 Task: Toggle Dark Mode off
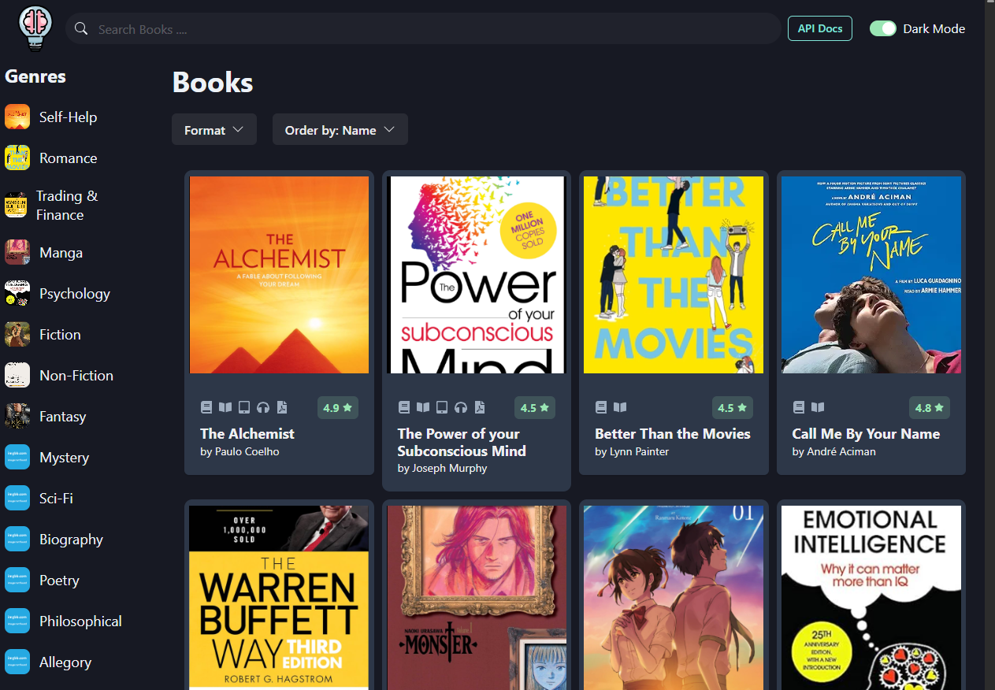pyautogui.click(x=882, y=28)
